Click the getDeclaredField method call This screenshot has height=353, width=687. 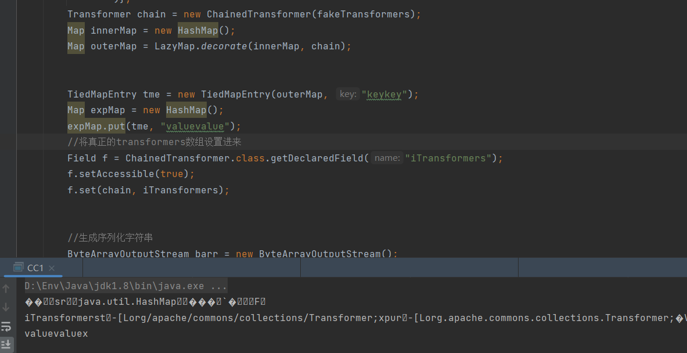(x=317, y=158)
